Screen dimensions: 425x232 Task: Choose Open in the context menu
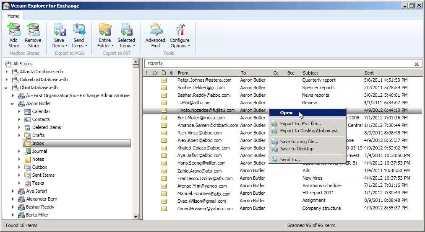pos(308,113)
